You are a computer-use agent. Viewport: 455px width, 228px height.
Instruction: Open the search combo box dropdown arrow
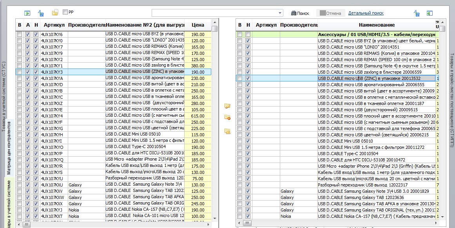click(x=280, y=13)
